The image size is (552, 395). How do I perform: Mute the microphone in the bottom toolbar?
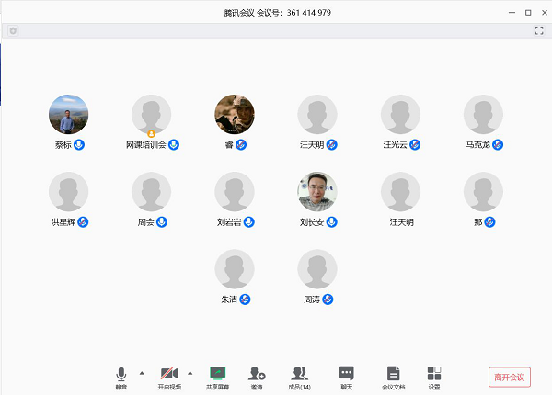pyautogui.click(x=121, y=374)
